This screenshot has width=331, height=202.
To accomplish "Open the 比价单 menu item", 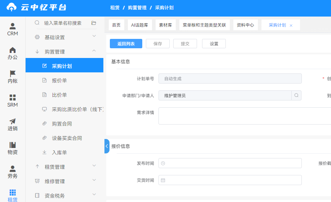I will (x=64, y=95).
